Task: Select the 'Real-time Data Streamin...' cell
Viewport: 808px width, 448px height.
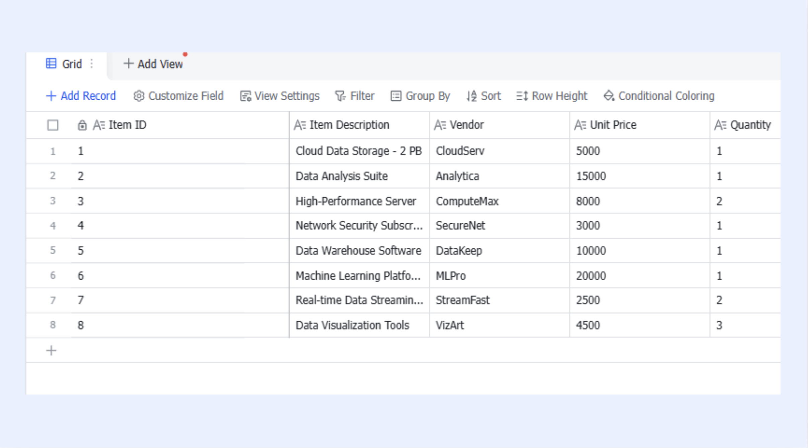Action: click(x=359, y=300)
